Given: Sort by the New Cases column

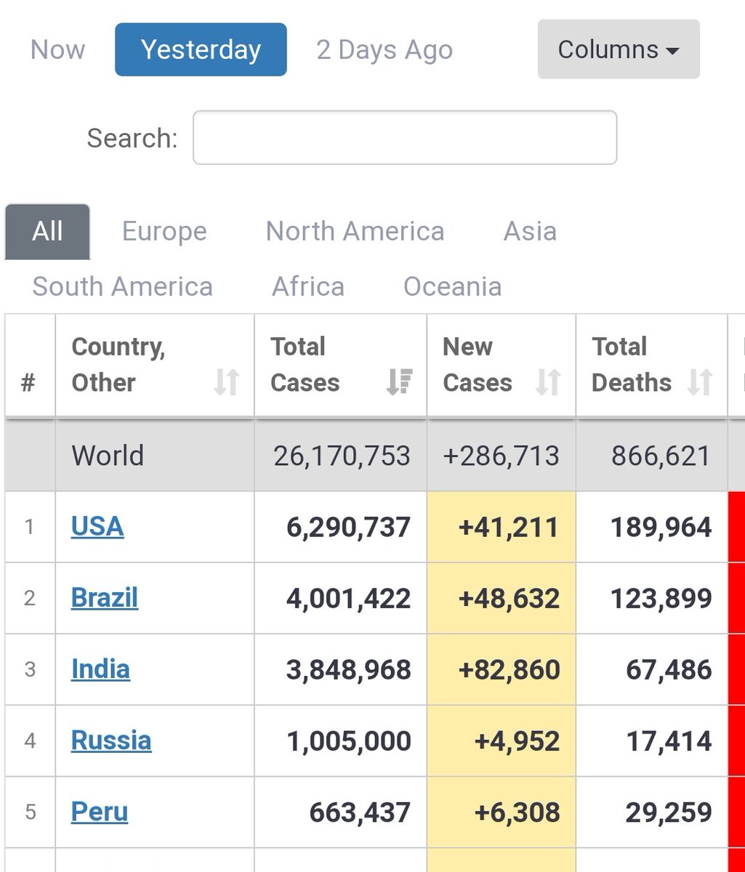Looking at the screenshot, I should click(550, 383).
